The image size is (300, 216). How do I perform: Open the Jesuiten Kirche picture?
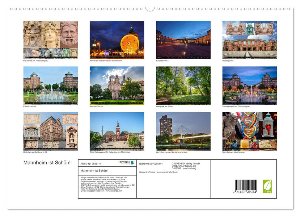click(x=117, y=85)
